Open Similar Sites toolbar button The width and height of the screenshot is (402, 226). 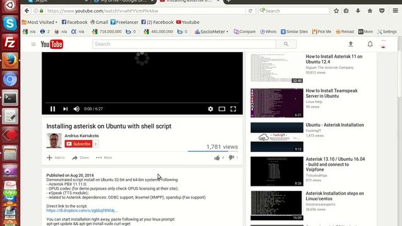tap(295, 32)
